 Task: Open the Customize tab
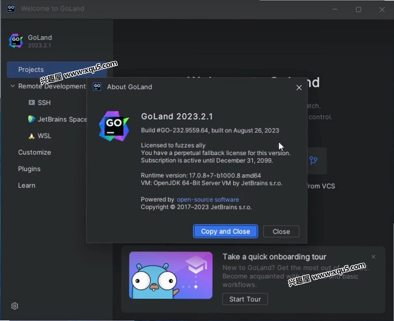point(34,152)
